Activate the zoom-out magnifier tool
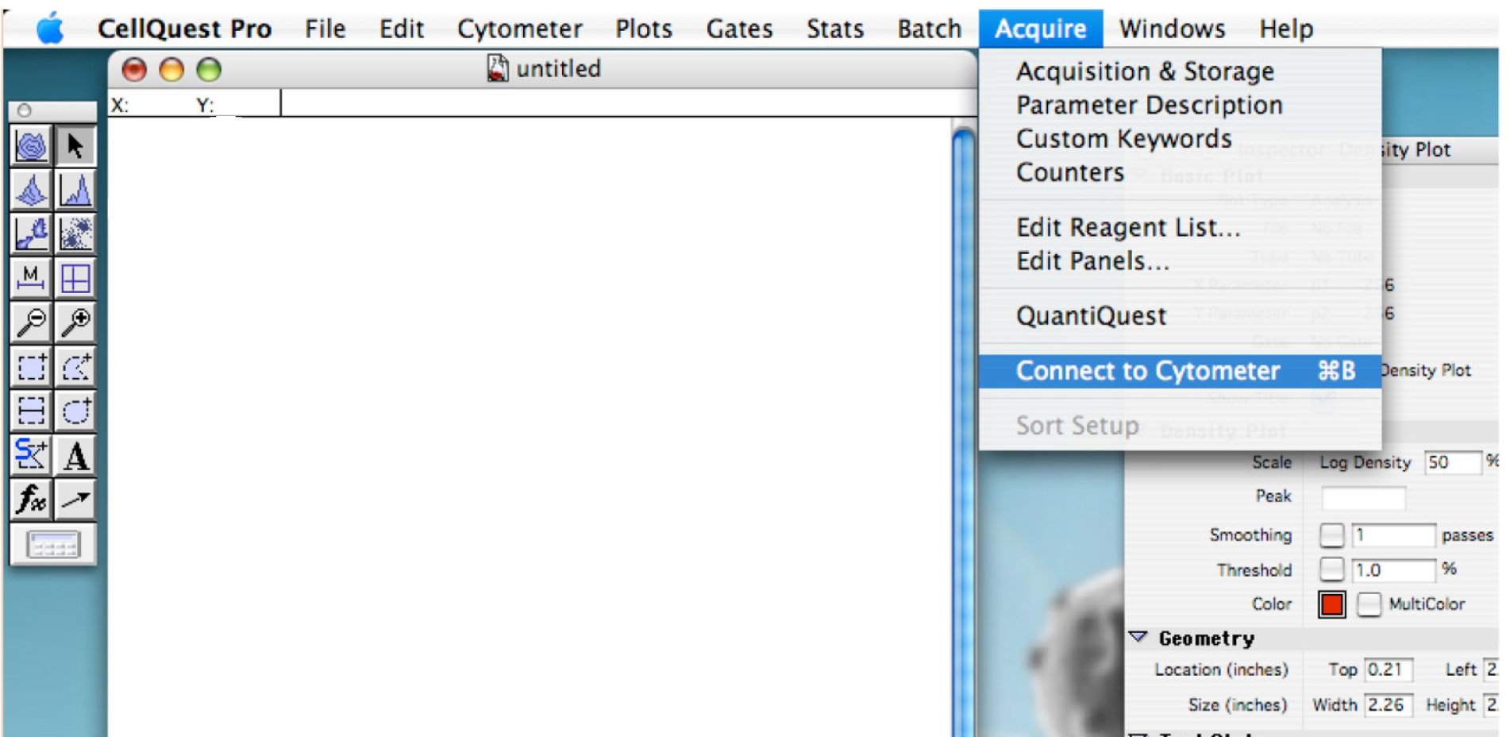 click(x=32, y=322)
